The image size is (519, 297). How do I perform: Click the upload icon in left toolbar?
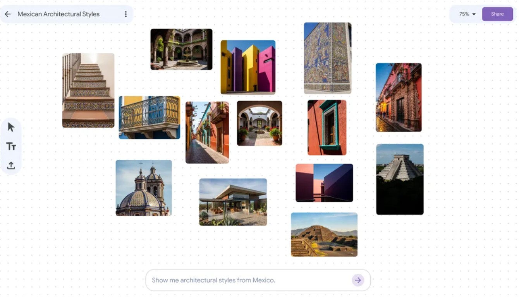tap(11, 166)
